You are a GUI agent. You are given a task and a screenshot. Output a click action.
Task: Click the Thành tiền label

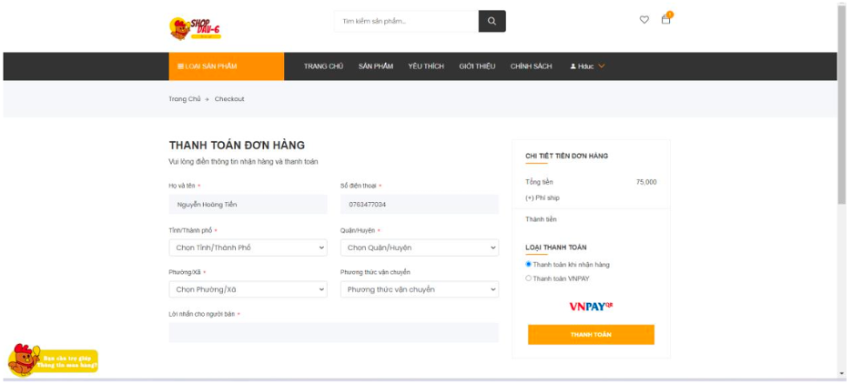tap(541, 219)
